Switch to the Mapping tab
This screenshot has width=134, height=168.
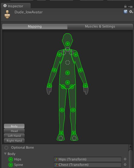pyautogui.click(x=35, y=26)
